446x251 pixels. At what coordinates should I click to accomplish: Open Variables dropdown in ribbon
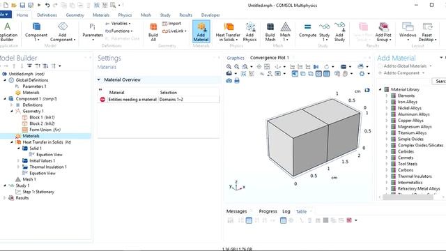[118, 23]
